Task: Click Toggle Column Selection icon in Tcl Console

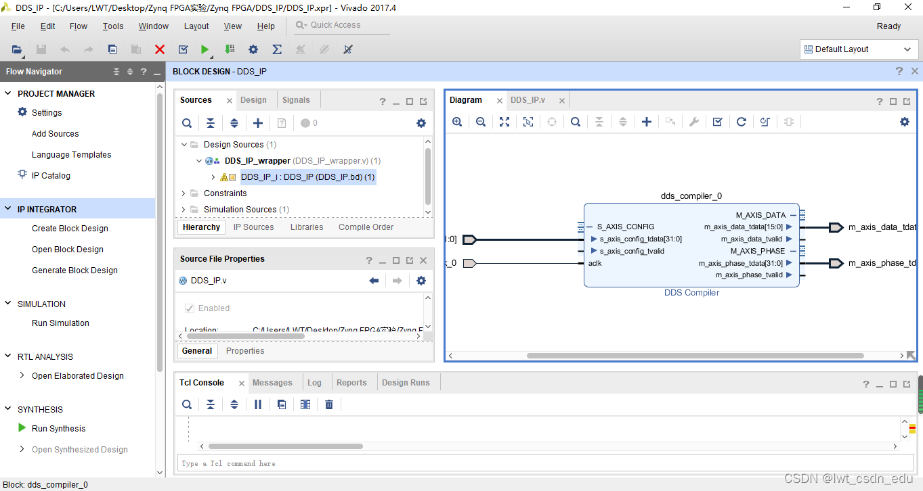Action: (x=305, y=404)
